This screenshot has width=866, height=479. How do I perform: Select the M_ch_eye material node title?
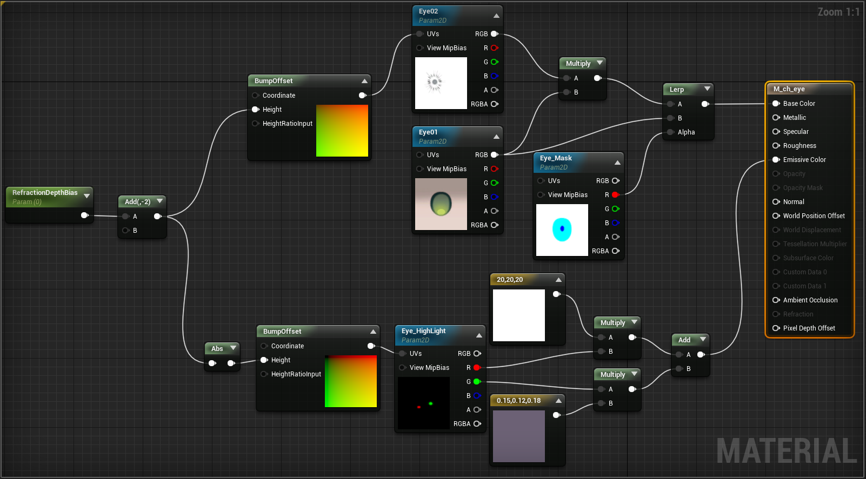tap(789, 89)
